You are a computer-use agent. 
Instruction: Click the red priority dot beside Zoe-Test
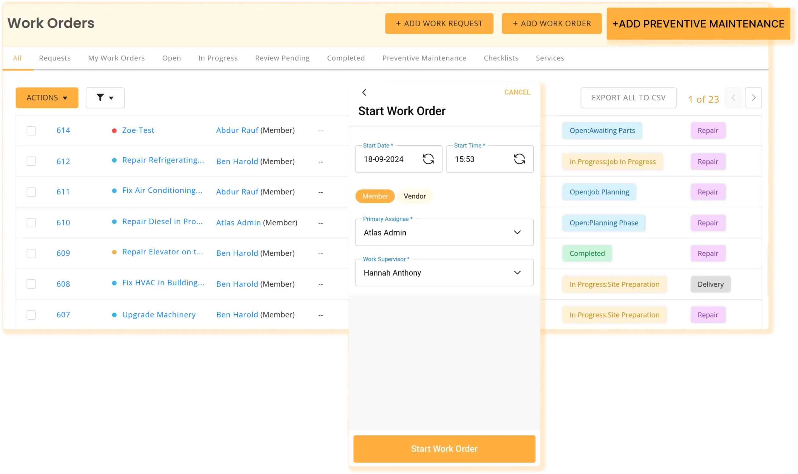click(114, 131)
